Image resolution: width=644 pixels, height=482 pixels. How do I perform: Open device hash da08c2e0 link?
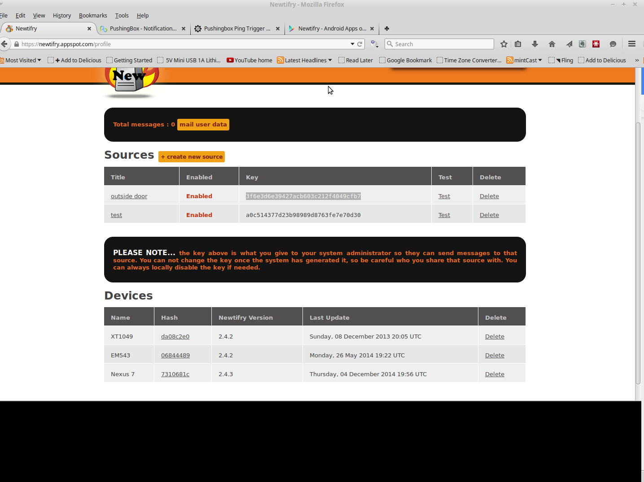click(175, 337)
